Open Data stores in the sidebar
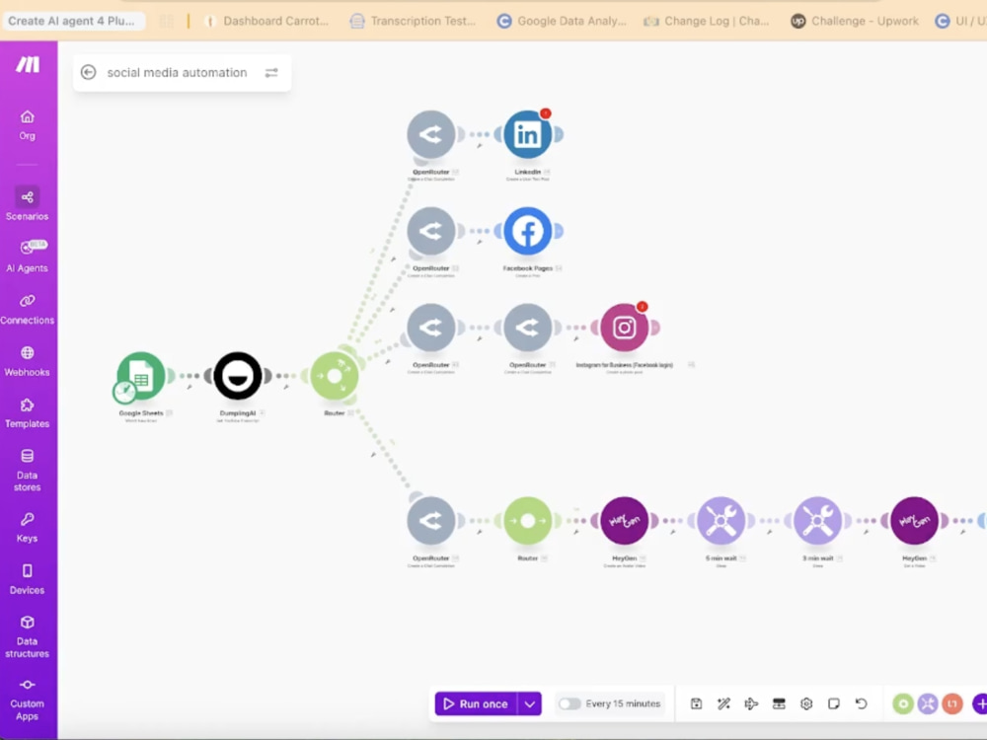987x740 pixels. [x=27, y=470]
